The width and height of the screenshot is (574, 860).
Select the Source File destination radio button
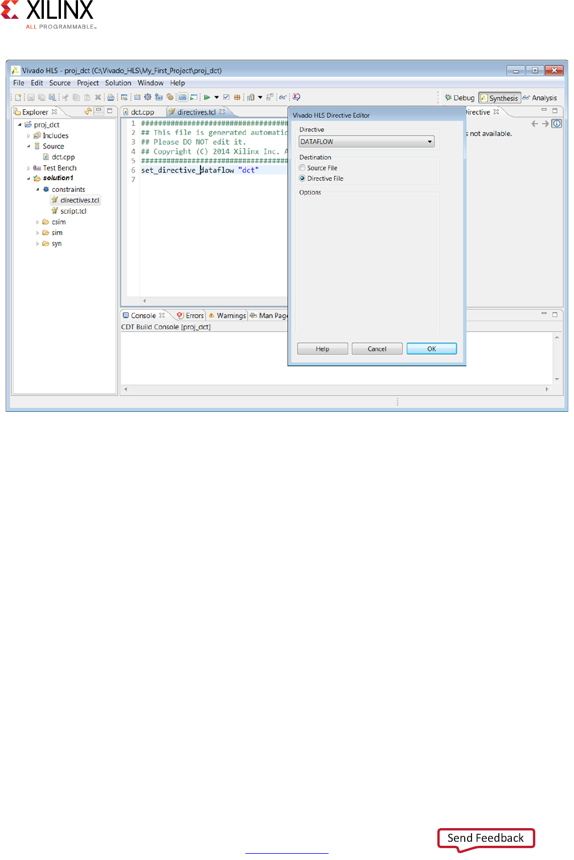tap(302, 168)
